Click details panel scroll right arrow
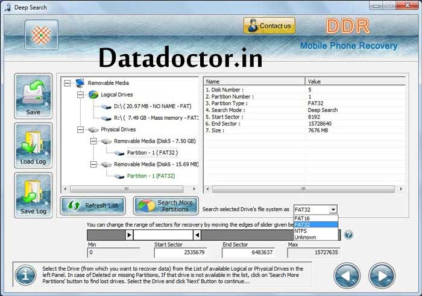 401,189
